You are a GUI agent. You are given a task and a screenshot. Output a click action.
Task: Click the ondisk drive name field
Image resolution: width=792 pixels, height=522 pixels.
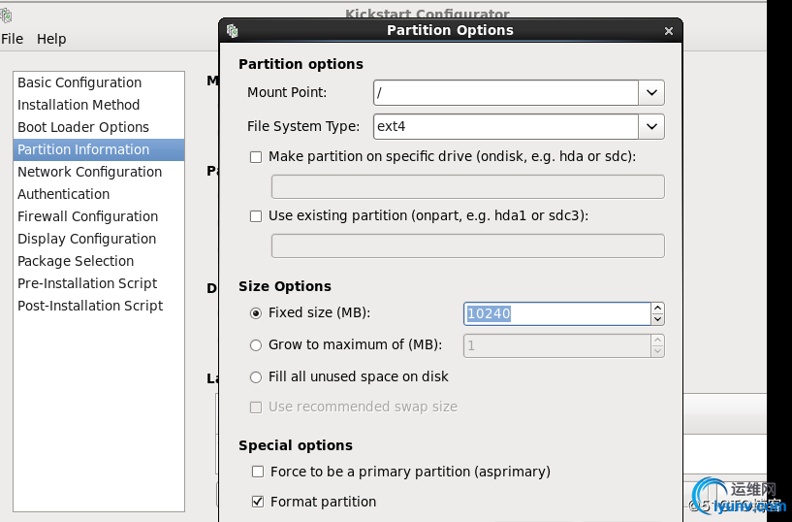click(x=467, y=187)
